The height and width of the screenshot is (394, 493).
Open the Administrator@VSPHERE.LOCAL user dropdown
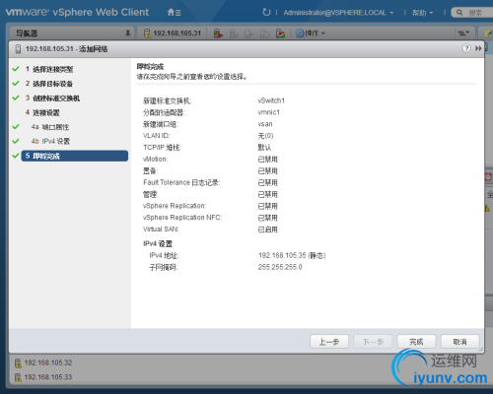click(338, 13)
